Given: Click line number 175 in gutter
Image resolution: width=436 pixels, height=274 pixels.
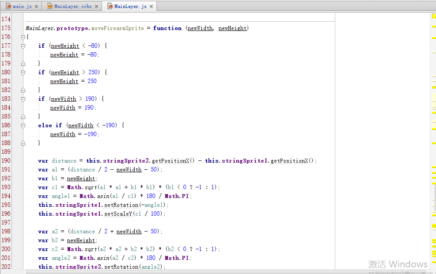Looking at the screenshot, I should click(x=6, y=28).
